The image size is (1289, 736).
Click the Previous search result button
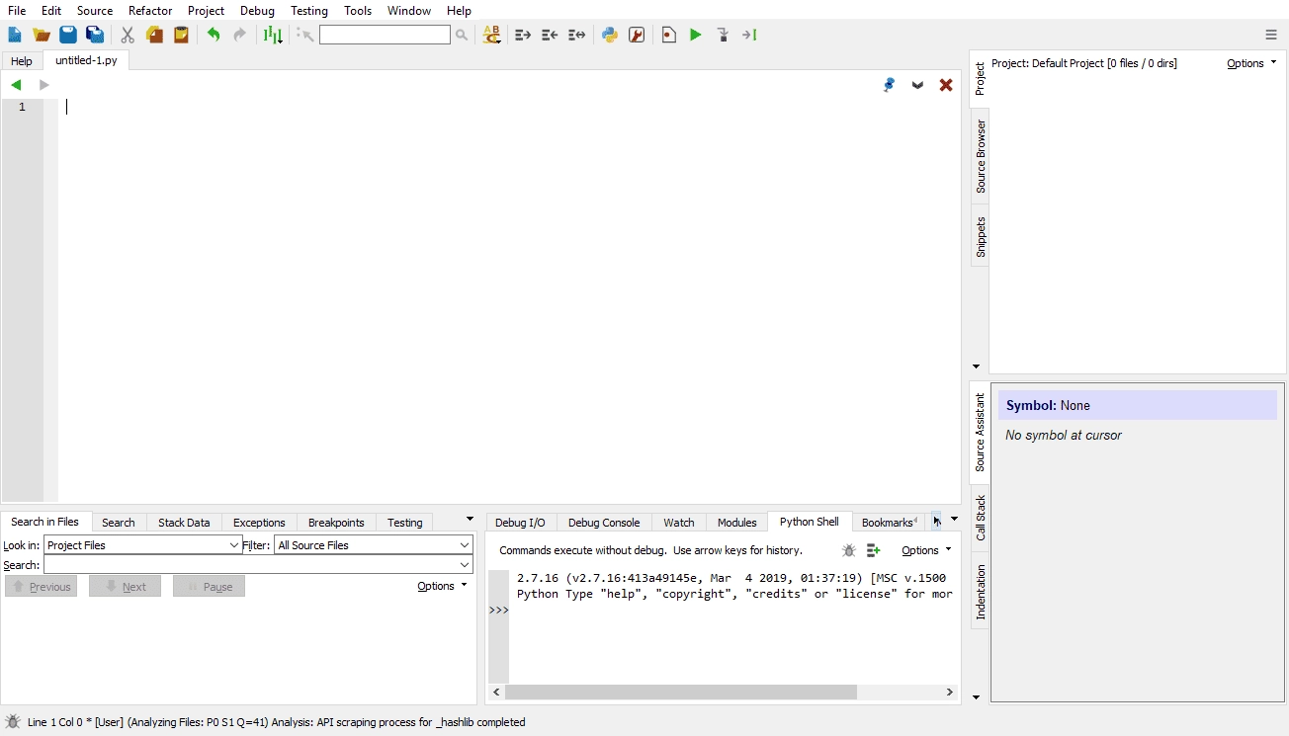[x=41, y=586]
